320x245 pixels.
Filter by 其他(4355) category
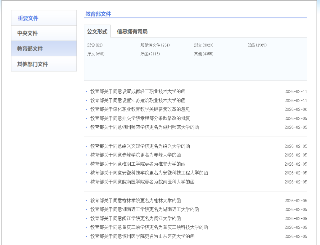[204, 54]
